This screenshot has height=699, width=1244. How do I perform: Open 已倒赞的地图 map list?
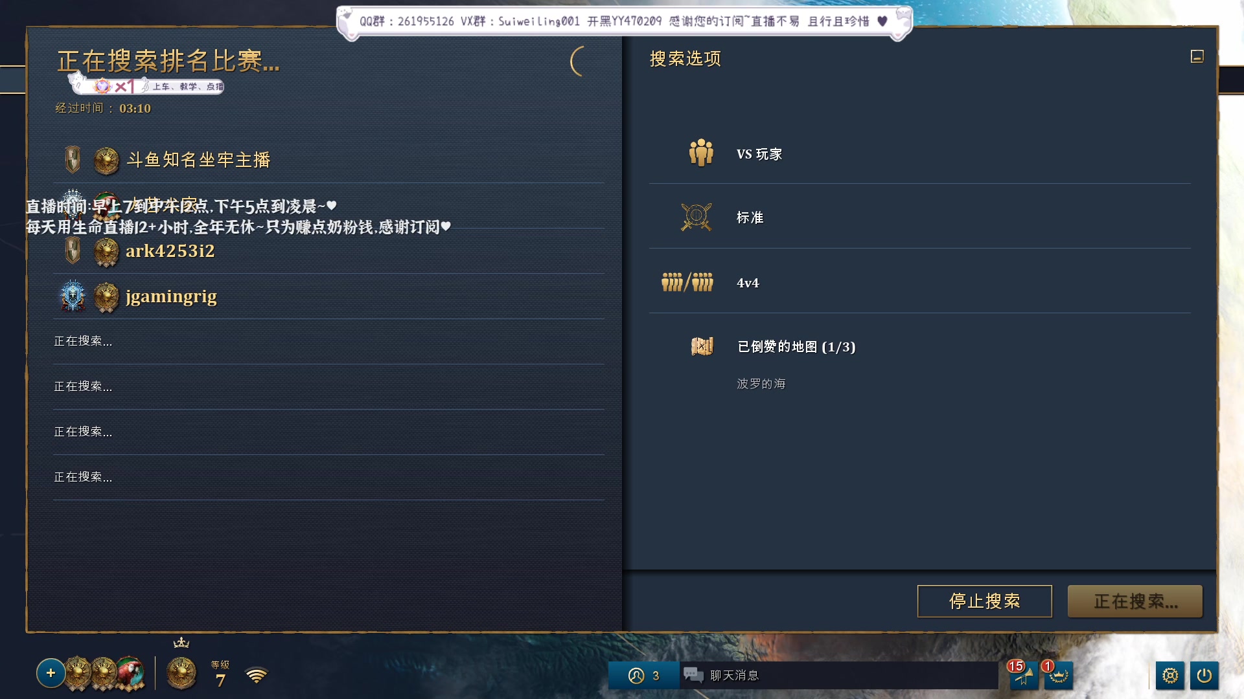(x=796, y=347)
